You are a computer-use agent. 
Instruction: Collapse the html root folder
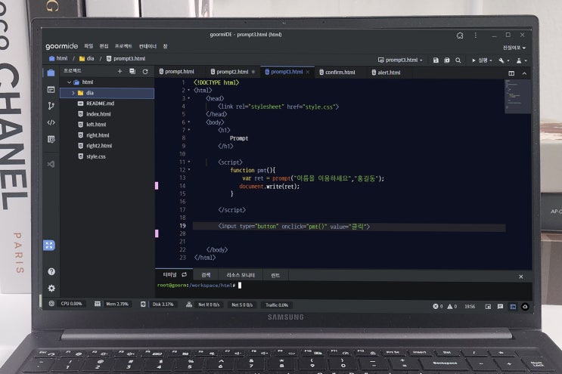(69, 82)
